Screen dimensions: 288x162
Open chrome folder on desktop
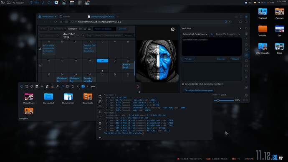click(263, 31)
